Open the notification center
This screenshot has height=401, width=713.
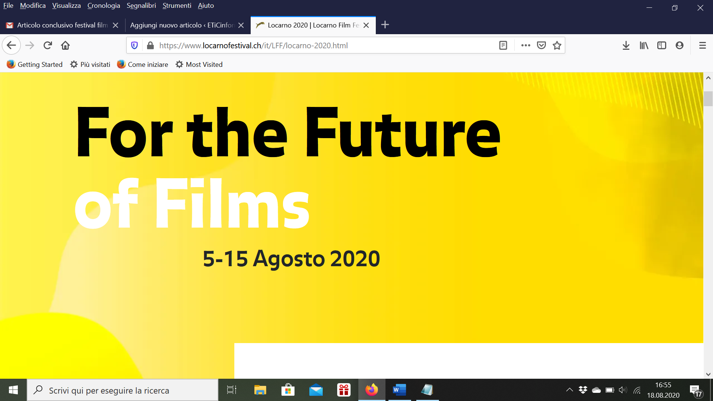(696, 391)
